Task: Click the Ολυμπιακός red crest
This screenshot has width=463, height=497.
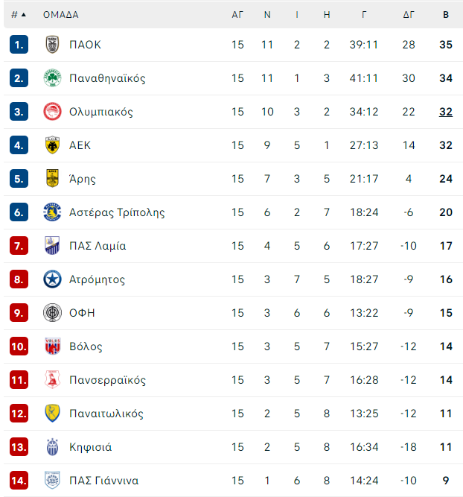Action: 52,112
